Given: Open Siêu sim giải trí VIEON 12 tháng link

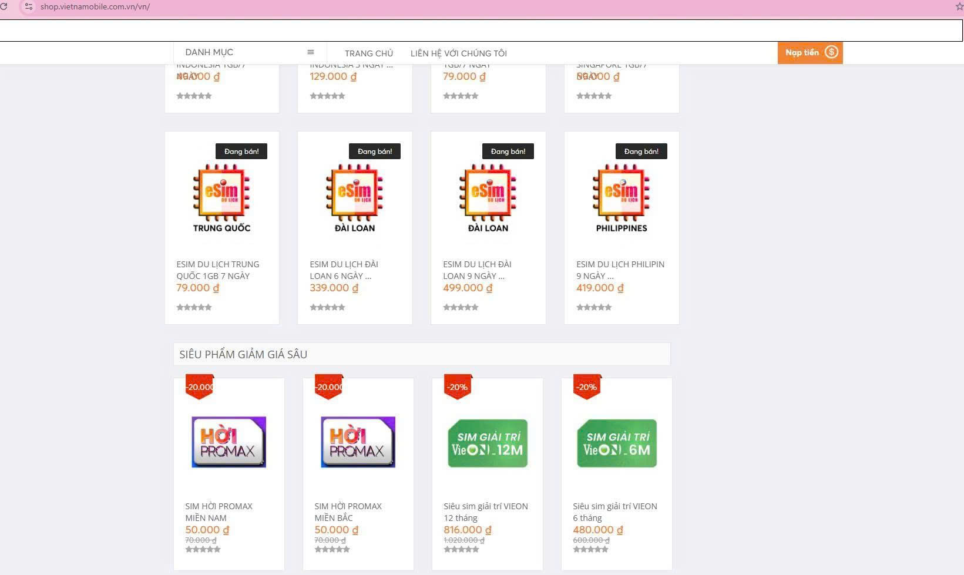Looking at the screenshot, I should [x=486, y=512].
